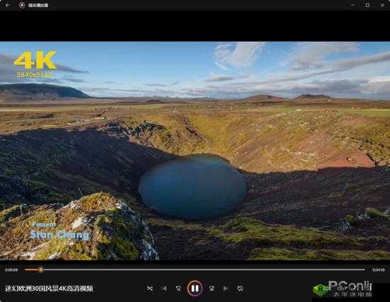Pause the video with the round button
The image size is (390, 302).
coord(195,289)
